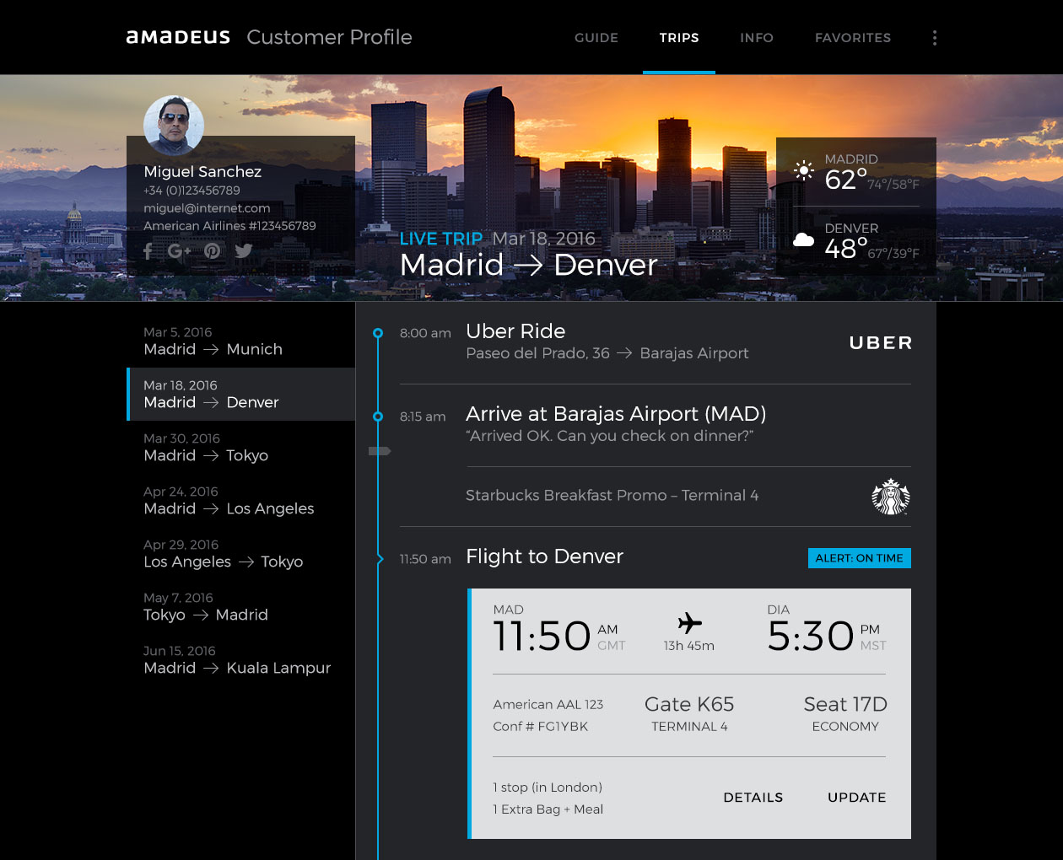Click the DETAILS button on flight card

tap(753, 798)
